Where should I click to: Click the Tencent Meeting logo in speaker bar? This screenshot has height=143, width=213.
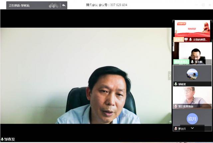pos(53,5)
